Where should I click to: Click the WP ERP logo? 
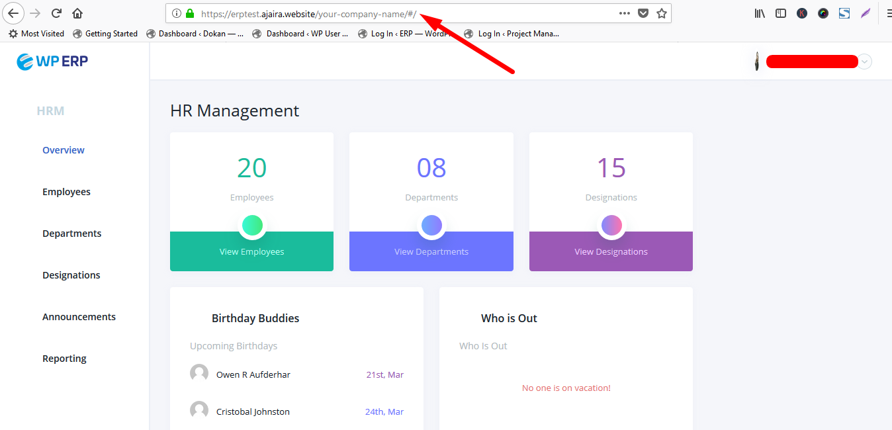click(52, 62)
